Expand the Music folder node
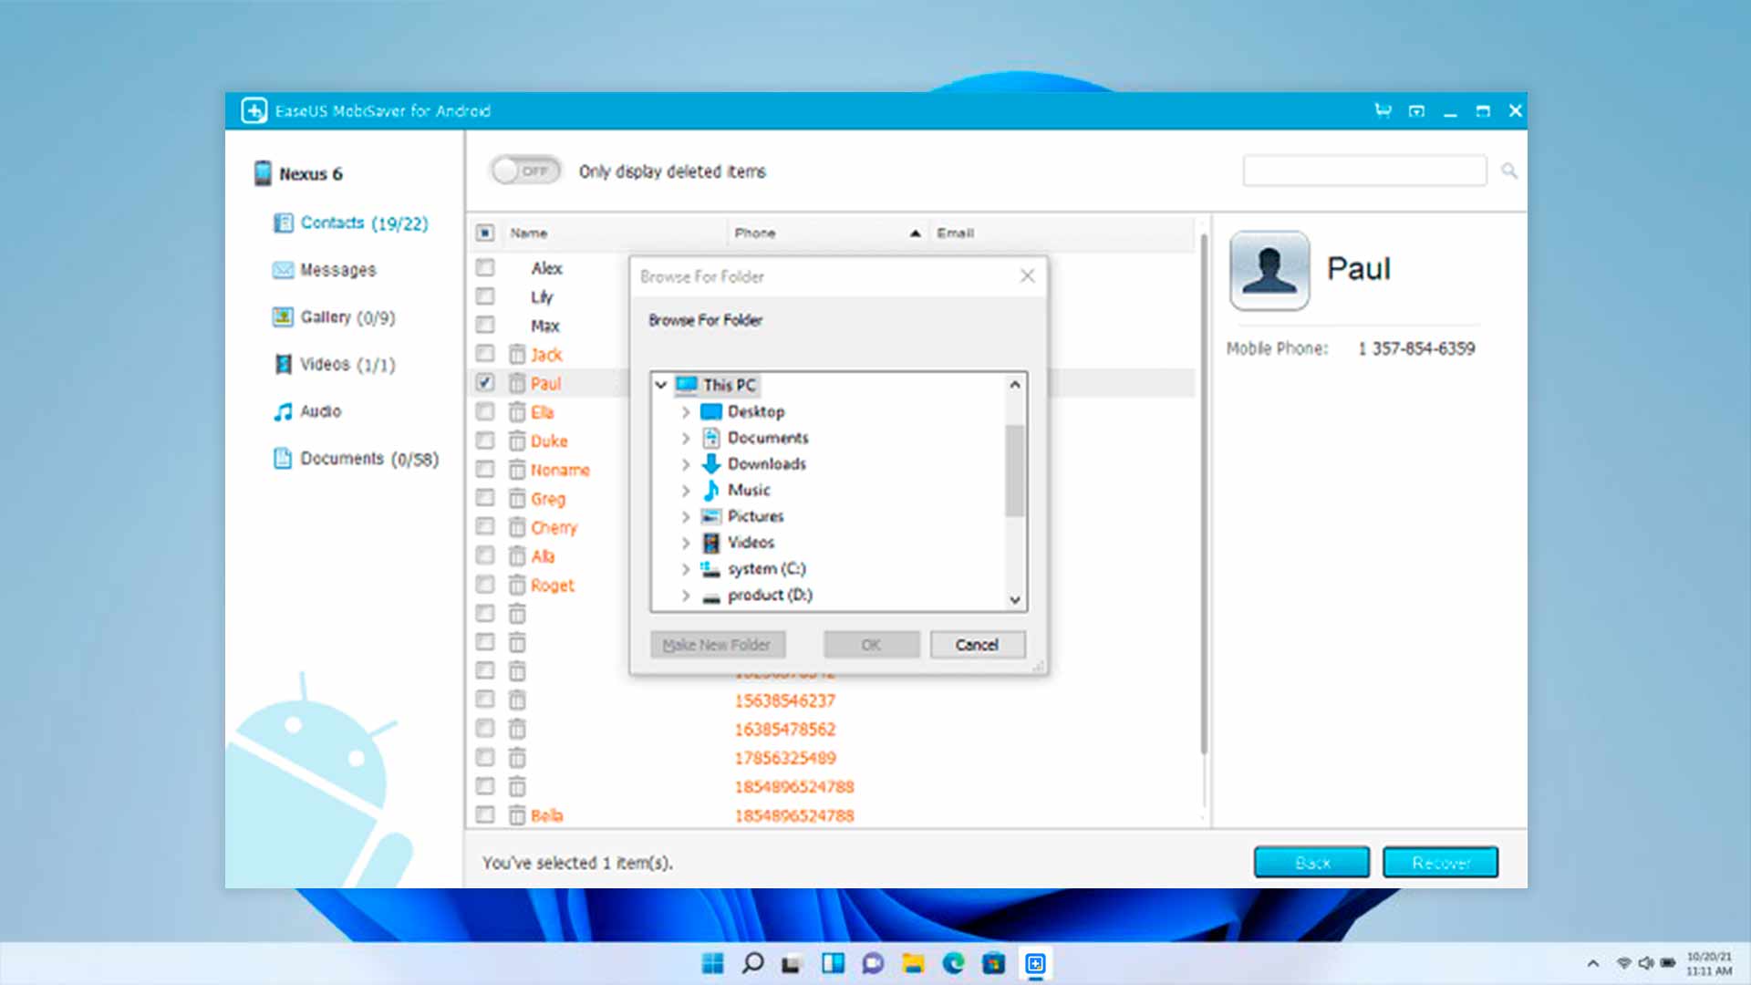 pos(686,491)
